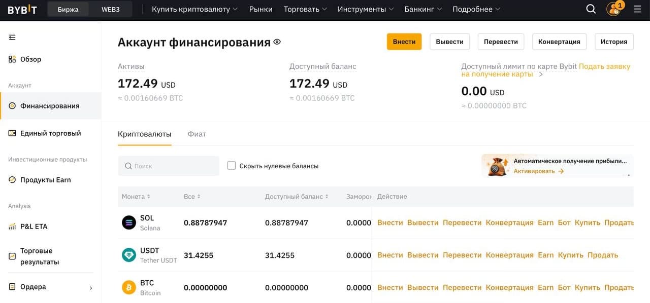Click Вывести in SOL row
The image size is (650, 303).
(422, 222)
